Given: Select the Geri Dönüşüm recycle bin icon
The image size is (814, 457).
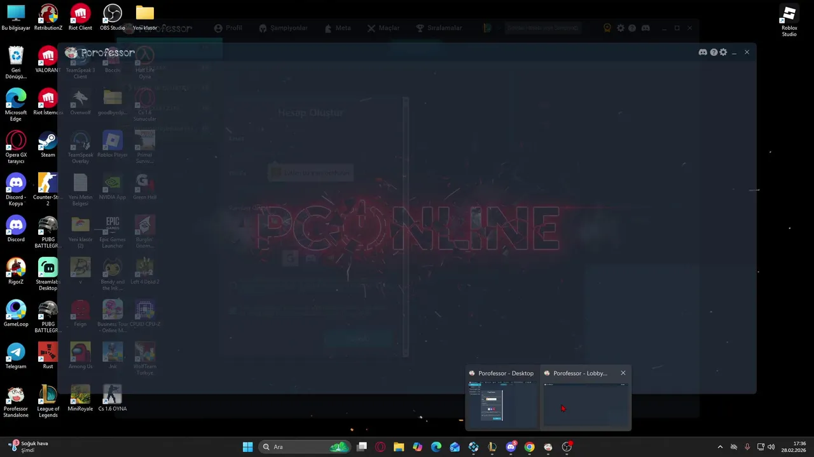Looking at the screenshot, I should click(16, 63).
